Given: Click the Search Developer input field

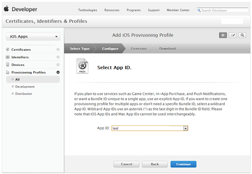Looking at the screenshot, I should 222,10.
